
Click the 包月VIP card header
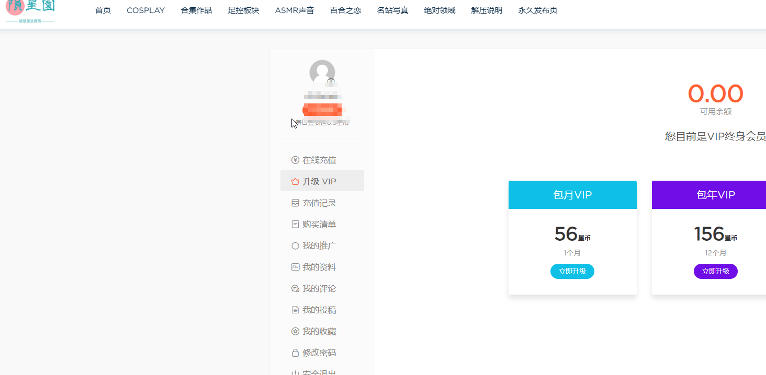pos(572,195)
